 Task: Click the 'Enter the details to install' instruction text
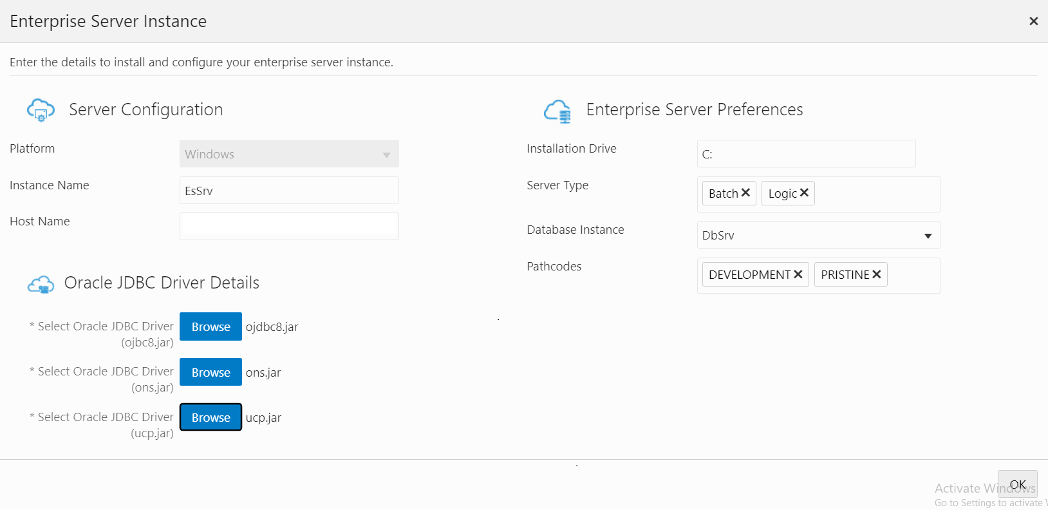[x=201, y=62]
